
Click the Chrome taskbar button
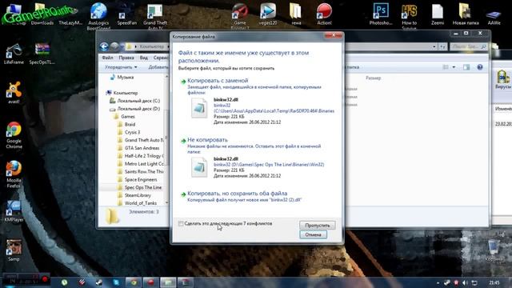134,282
